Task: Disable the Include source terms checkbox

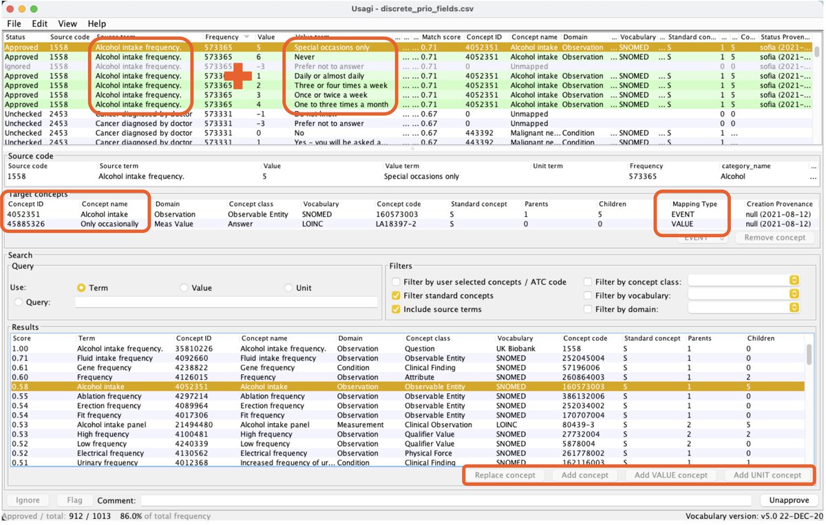Action: point(396,309)
